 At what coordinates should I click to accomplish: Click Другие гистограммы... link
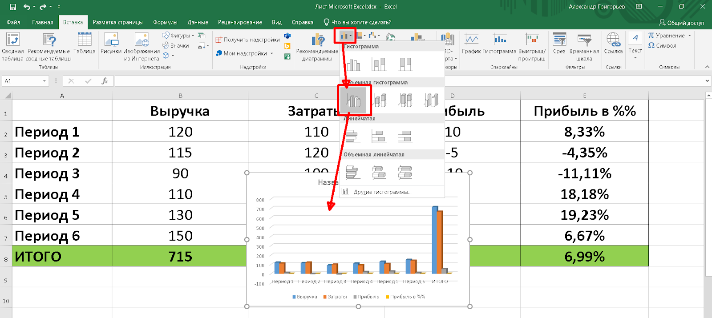pos(382,192)
